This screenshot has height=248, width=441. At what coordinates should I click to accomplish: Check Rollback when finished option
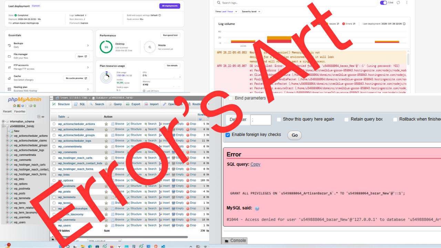coord(395,119)
